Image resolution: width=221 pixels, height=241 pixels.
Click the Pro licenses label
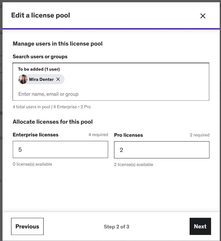tap(129, 135)
